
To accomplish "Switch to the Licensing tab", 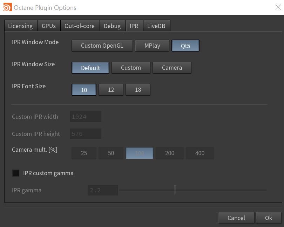I will click(20, 26).
